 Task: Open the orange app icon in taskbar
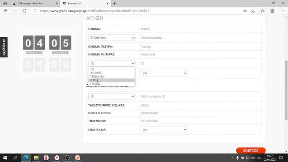77,158
